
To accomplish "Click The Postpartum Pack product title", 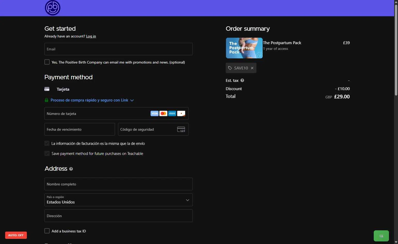I will point(282,43).
